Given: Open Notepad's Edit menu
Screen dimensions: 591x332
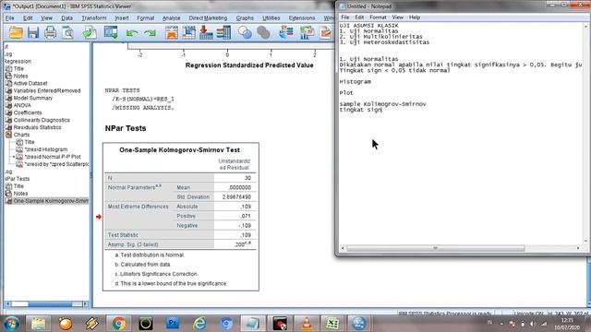Looking at the screenshot, I should click(x=359, y=18).
